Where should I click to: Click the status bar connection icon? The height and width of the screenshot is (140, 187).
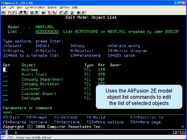tap(3, 137)
